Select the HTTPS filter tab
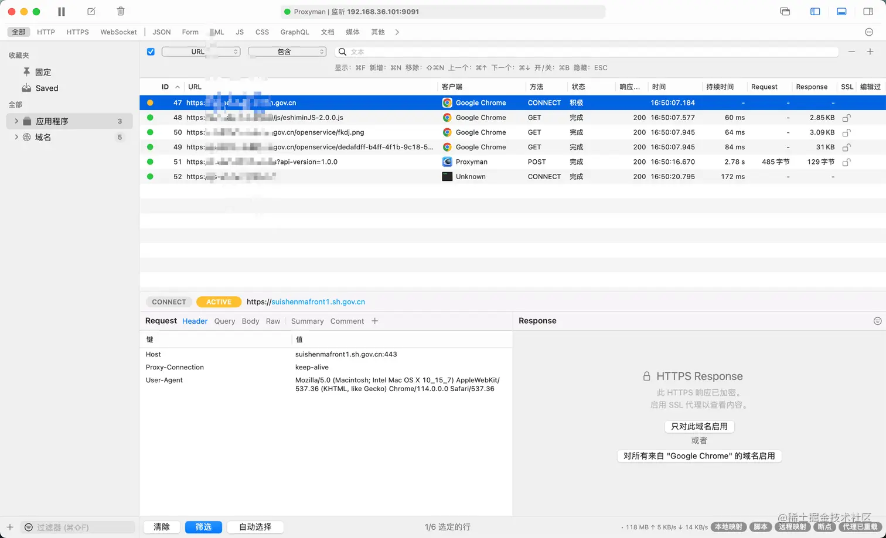Viewport: 886px width, 538px height. pos(78,32)
